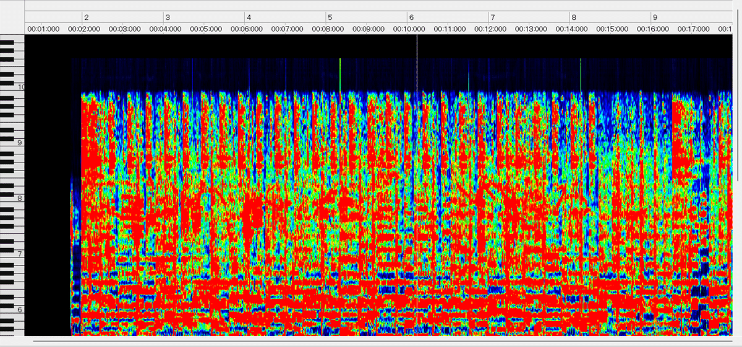Click the green marker line near 00:14:000
742x347 pixels.
point(581,75)
